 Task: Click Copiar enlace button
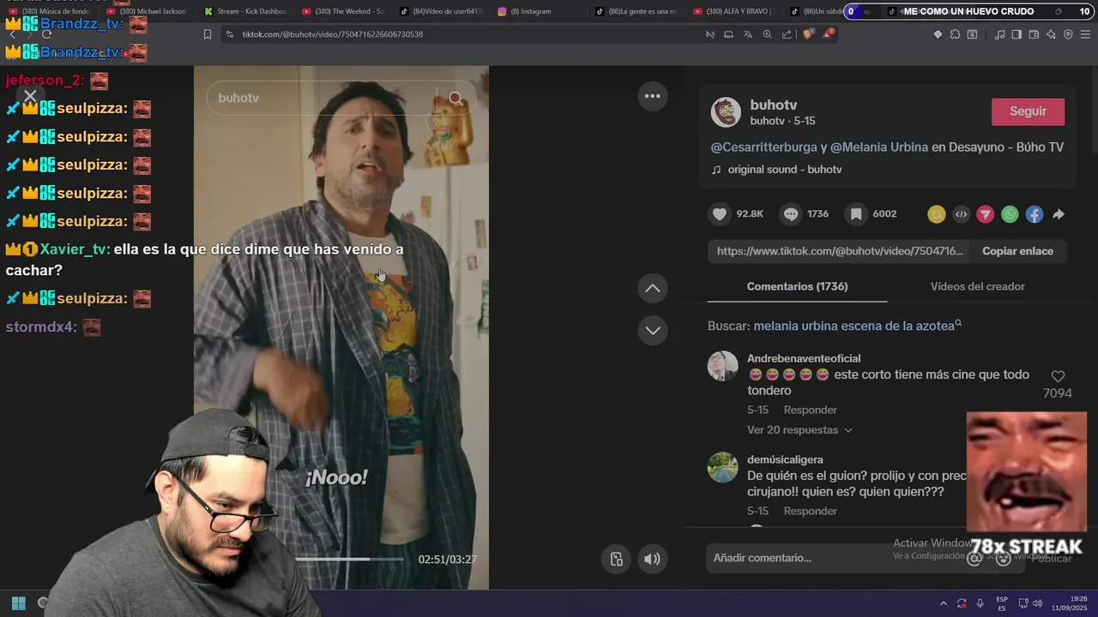tap(1017, 251)
